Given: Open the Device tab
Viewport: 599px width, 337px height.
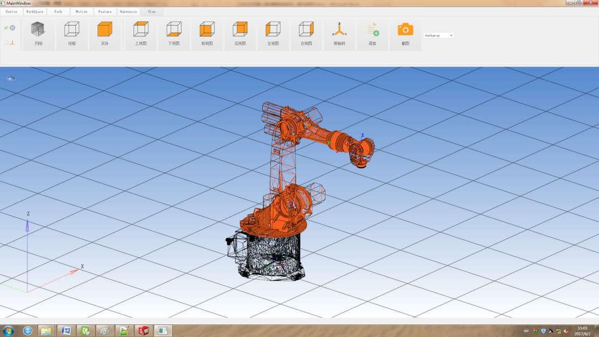Looking at the screenshot, I should click(x=11, y=11).
